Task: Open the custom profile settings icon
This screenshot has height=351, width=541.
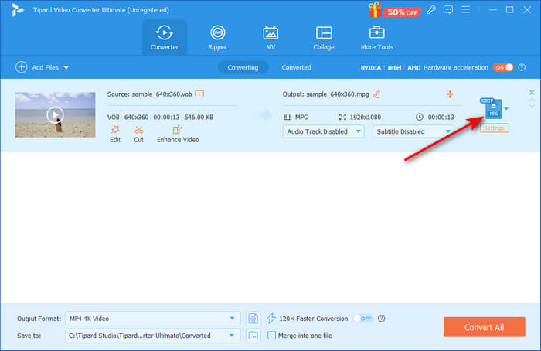Action: [253, 319]
